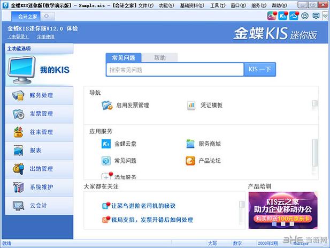
Task: Click the 启用发票管理 navigation icon
Action: [x=107, y=105]
